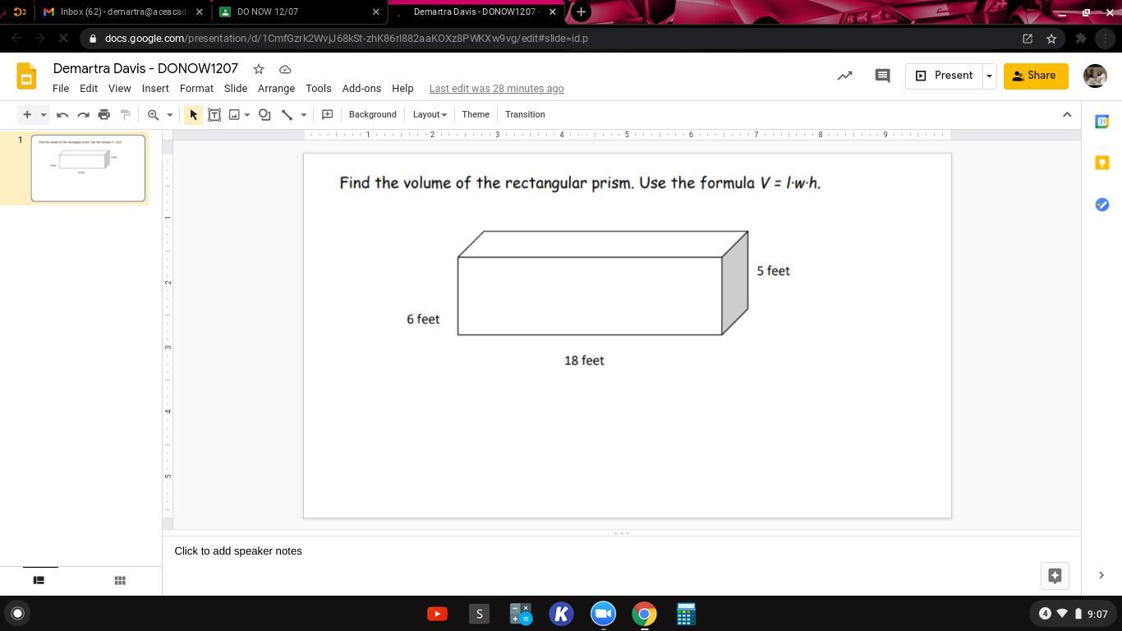Image resolution: width=1122 pixels, height=631 pixels.
Task: Star the presentation title
Action: [x=259, y=69]
